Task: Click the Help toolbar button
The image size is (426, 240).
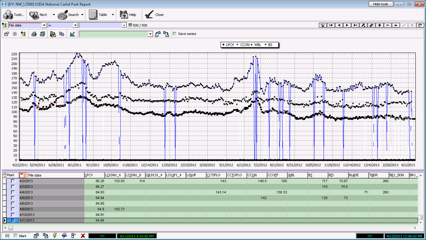Action: click(128, 15)
